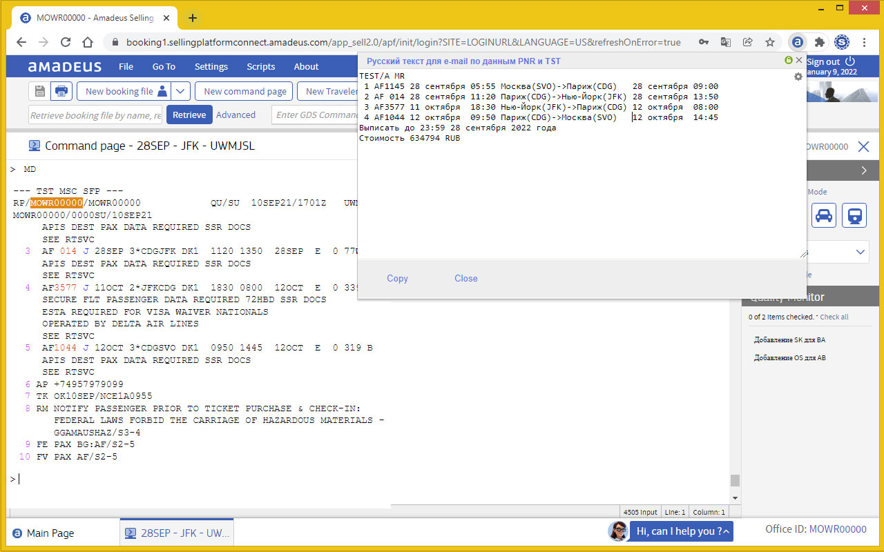Click flight number 014 in segment 3
The height and width of the screenshot is (552, 884).
[x=68, y=251]
